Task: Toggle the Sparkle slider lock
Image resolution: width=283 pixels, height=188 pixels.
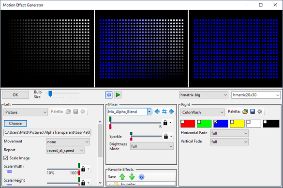Action: (166, 136)
